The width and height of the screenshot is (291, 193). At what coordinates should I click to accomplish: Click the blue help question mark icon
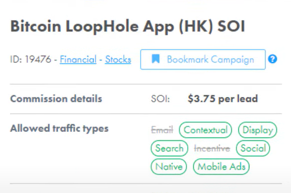(x=272, y=59)
